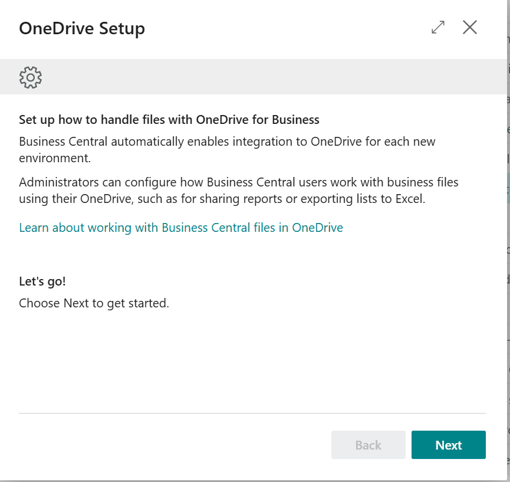Image resolution: width=510 pixels, height=482 pixels.
Task: Click the OneDrive Setup title text
Action: pyautogui.click(x=82, y=28)
